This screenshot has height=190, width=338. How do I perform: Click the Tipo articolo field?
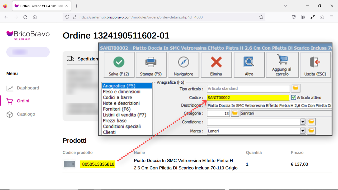pos(248,88)
